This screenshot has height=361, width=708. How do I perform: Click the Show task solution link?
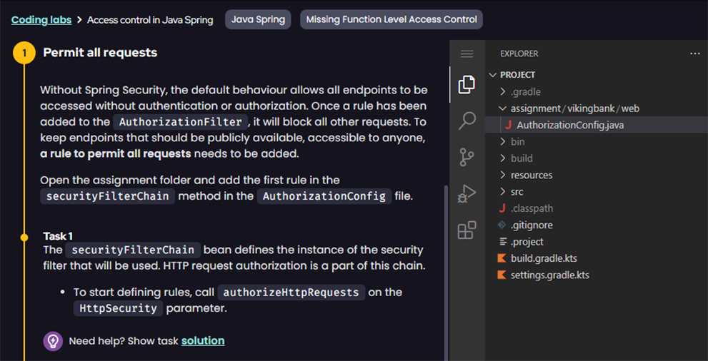tap(203, 341)
